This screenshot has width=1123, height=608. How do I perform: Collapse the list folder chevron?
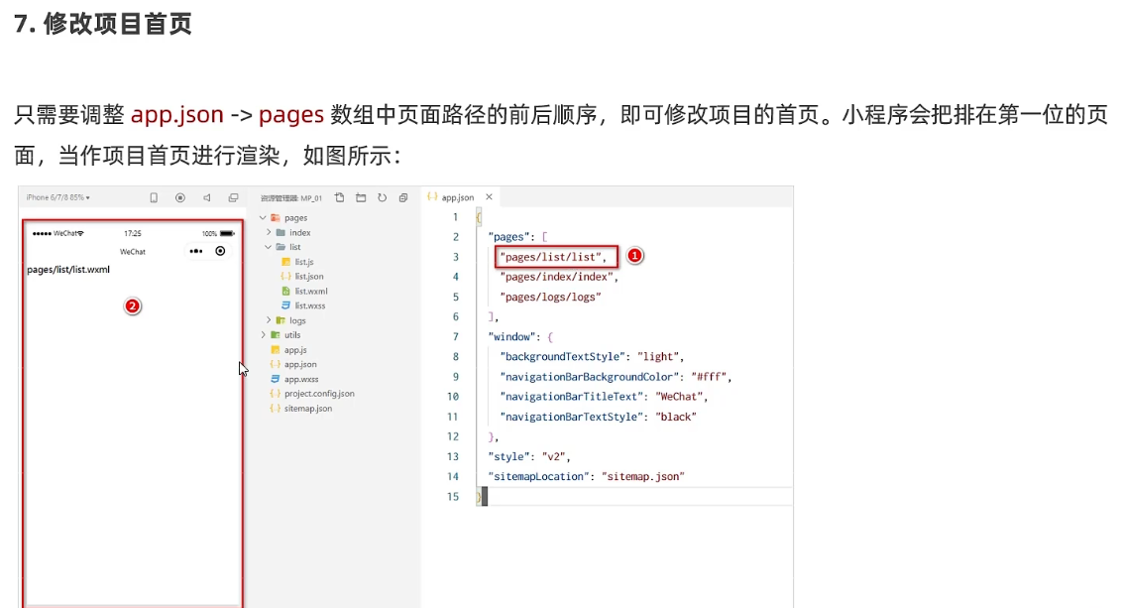click(x=269, y=247)
